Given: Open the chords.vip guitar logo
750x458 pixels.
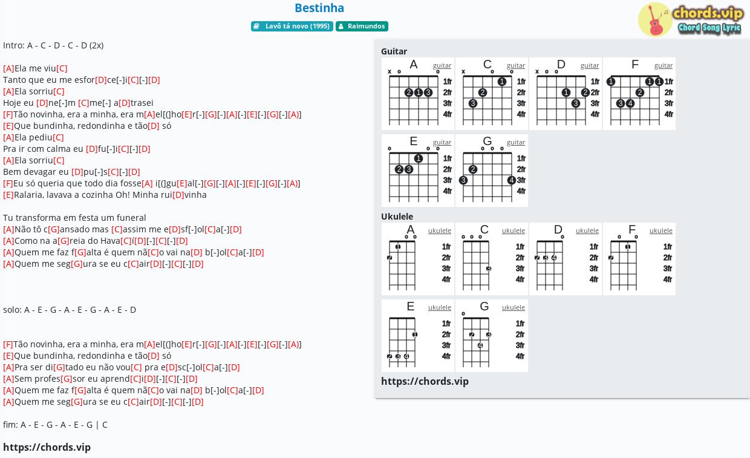Looking at the screenshot, I should coord(691,19).
